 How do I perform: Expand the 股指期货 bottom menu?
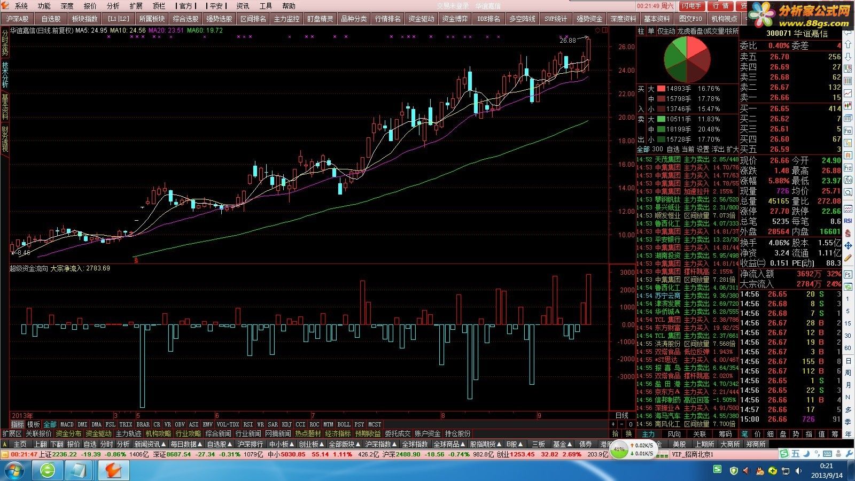pyautogui.click(x=486, y=444)
